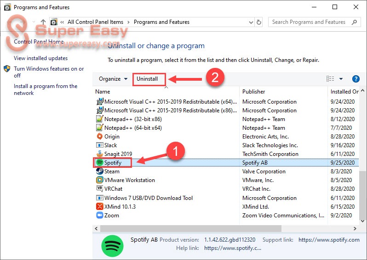This screenshot has height=260, width=367.
Task: Click the horizontal scrollbar thumb
Action: (x=190, y=228)
